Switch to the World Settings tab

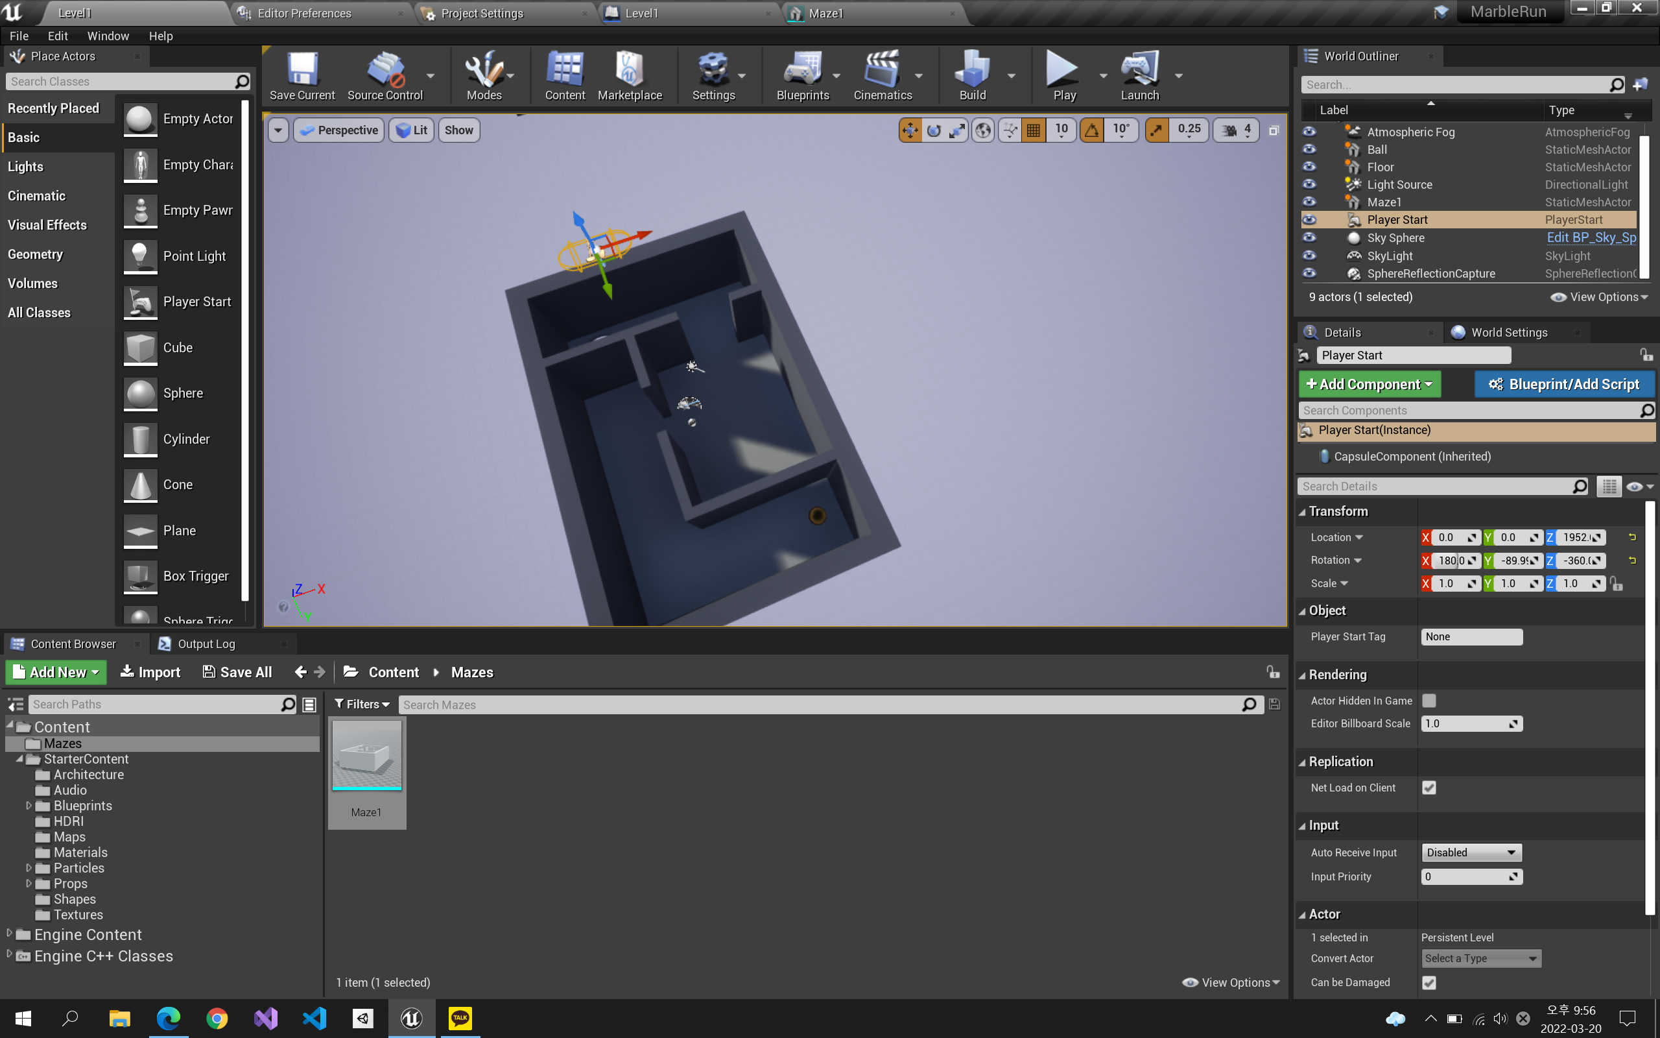[1509, 332]
